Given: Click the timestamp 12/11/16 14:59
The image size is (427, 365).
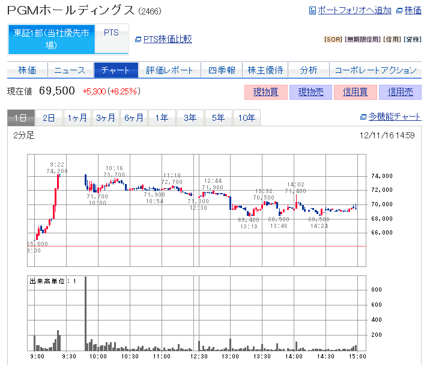Looking at the screenshot, I should pos(387,135).
